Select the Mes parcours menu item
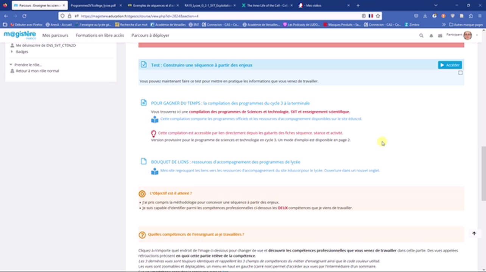 (x=55, y=35)
